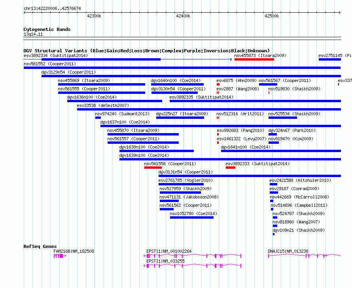Image resolution: width=352 pixels, height=288 pixels.
Task: Select dgv1637n100 (Coe2014) label
Action: click(125, 122)
